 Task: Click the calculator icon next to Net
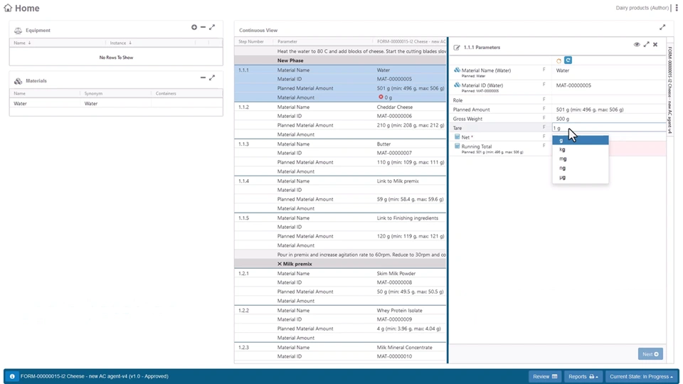point(457,137)
